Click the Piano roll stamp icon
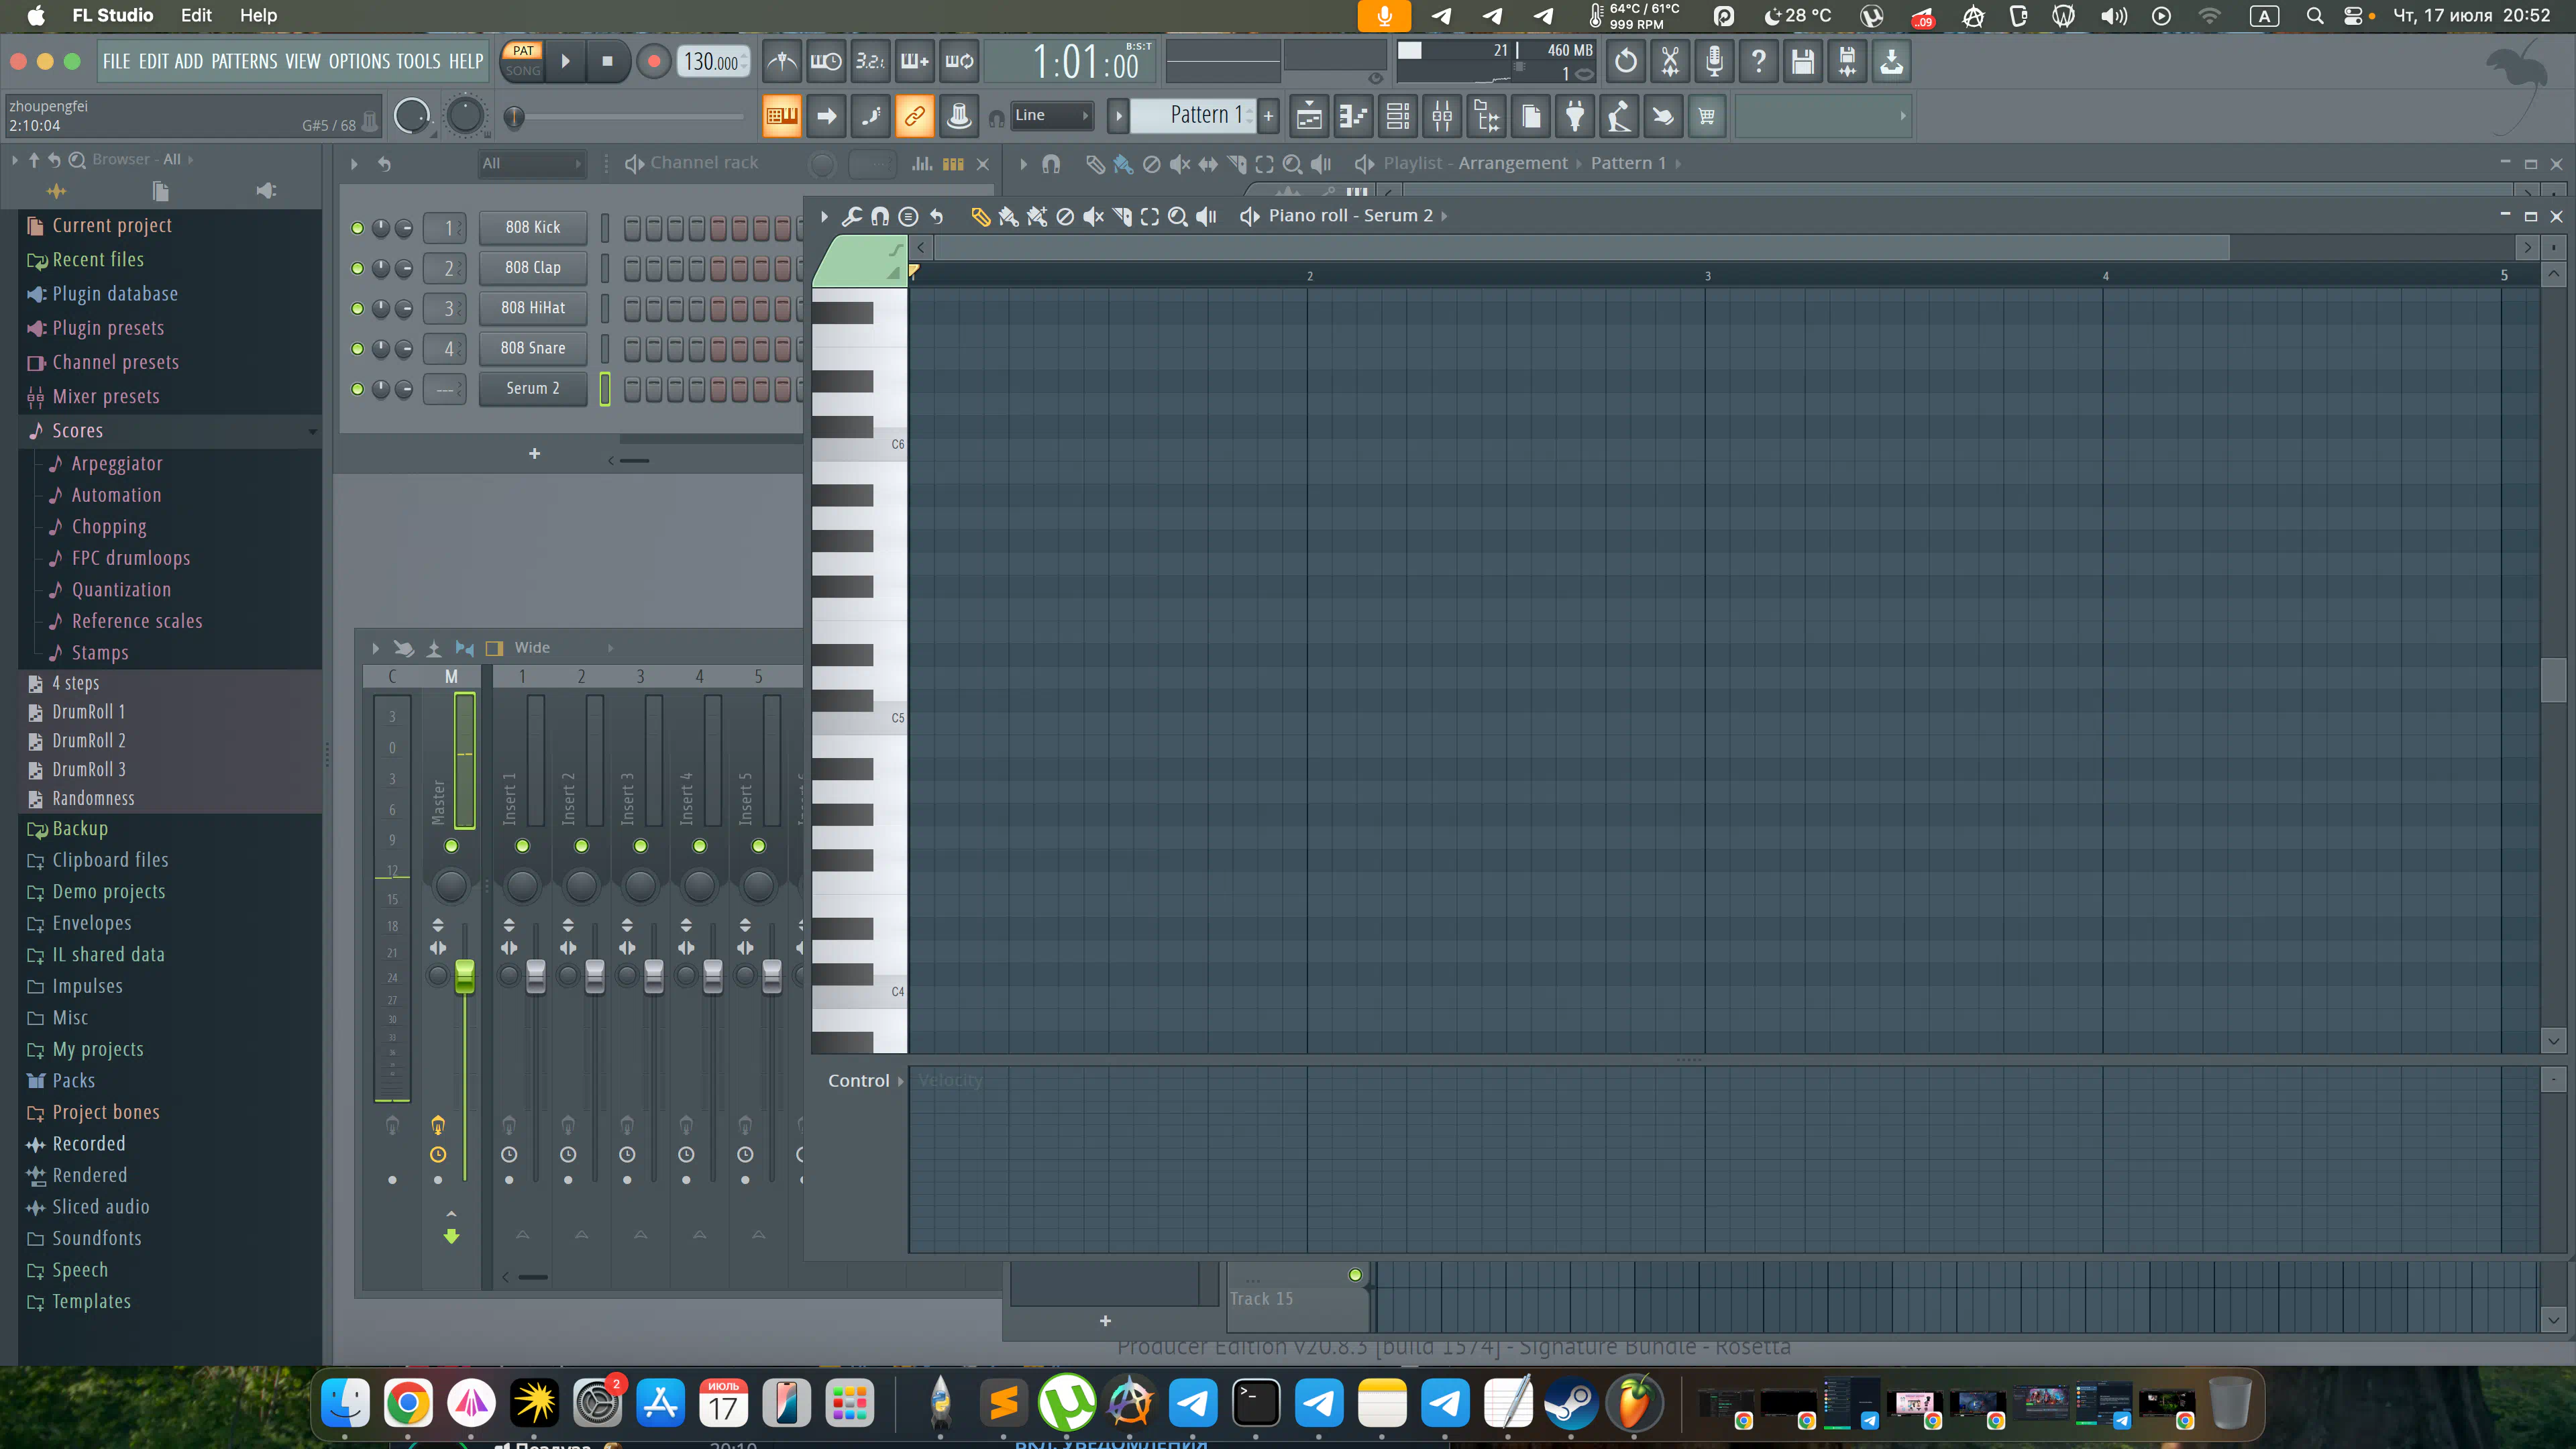The width and height of the screenshot is (2576, 1449). pos(908,216)
